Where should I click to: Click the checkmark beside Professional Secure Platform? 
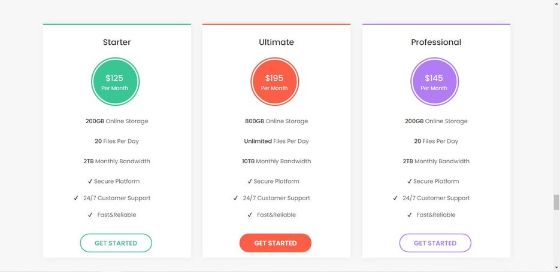(x=409, y=181)
